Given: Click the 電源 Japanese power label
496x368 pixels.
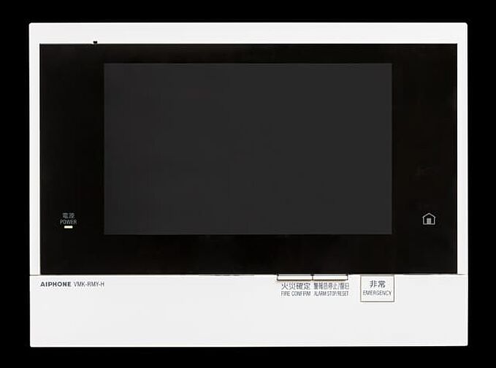Looking at the screenshot, I should coord(68,216).
